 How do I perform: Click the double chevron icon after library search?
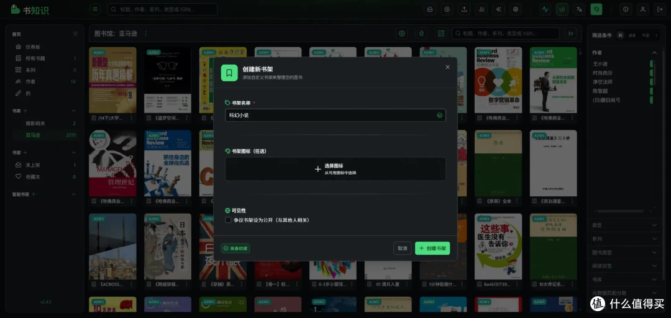tap(570, 34)
